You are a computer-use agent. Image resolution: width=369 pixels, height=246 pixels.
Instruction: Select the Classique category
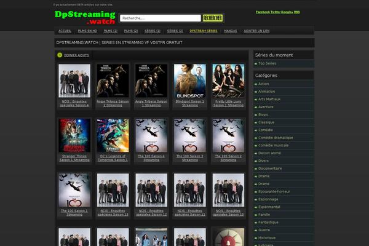(266, 122)
